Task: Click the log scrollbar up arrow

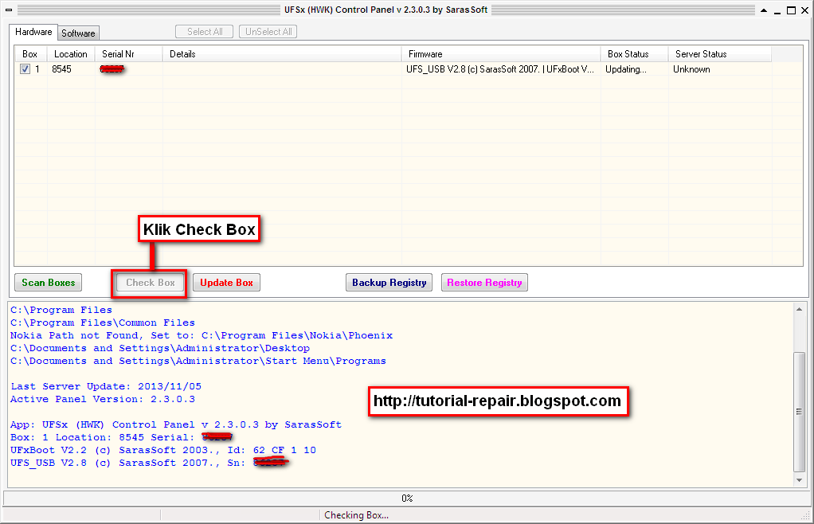Action: pos(800,309)
